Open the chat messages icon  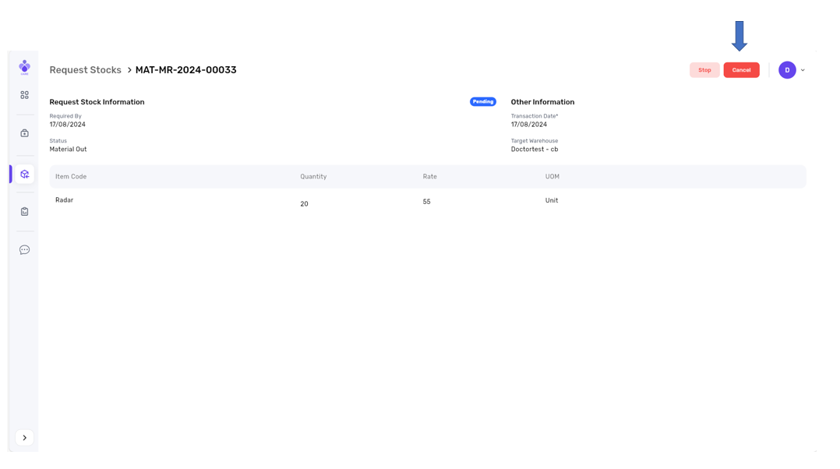(24, 250)
